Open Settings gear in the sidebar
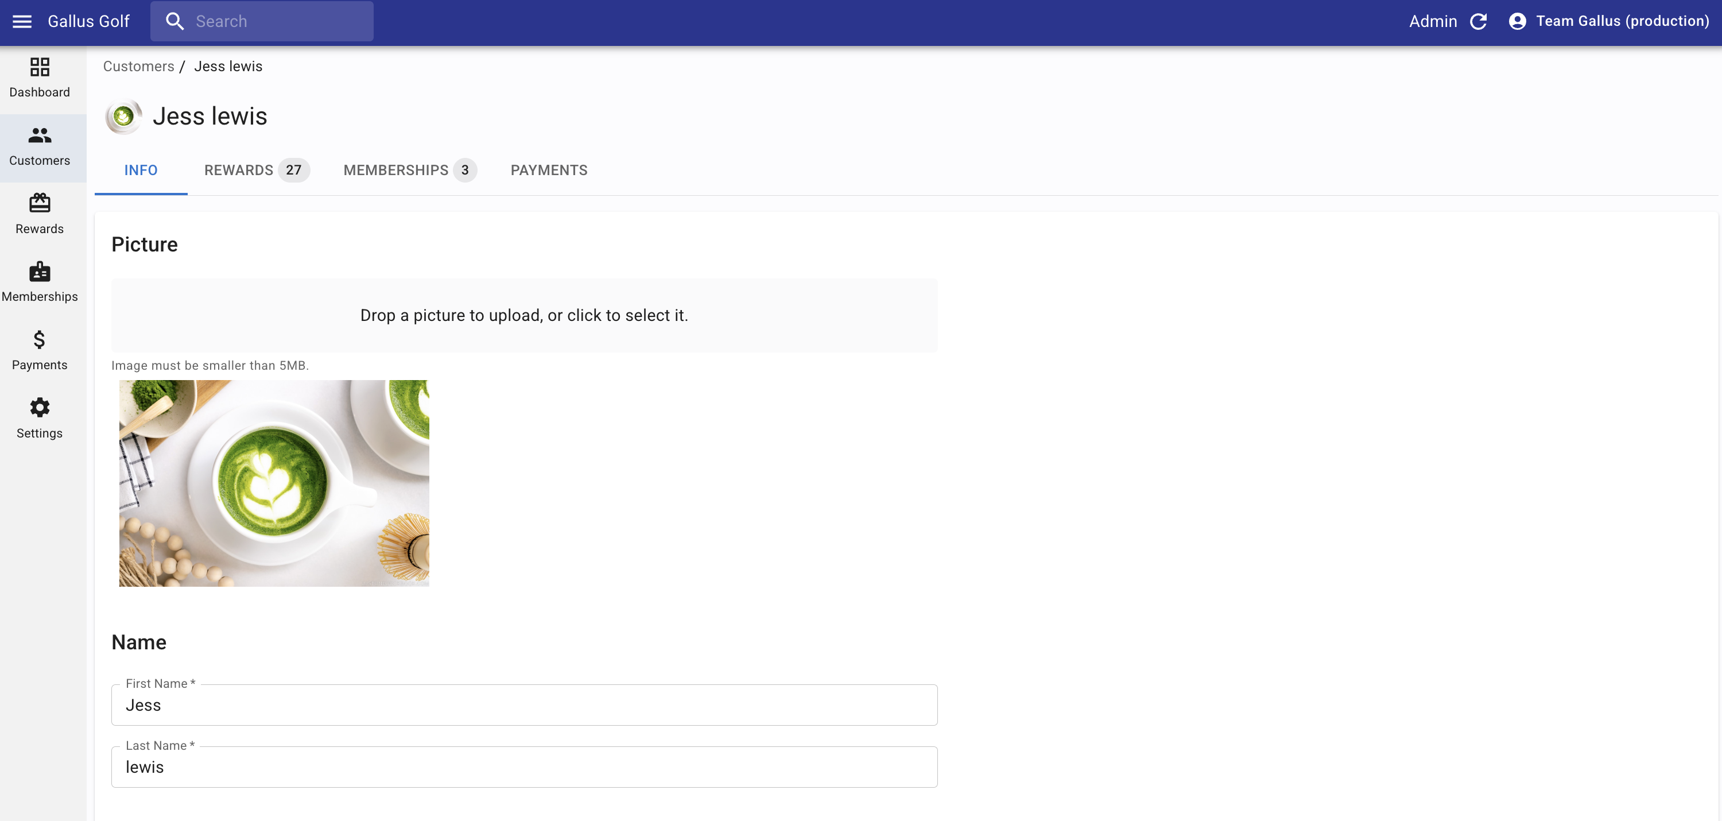Viewport: 1722px width, 821px height. (40, 408)
